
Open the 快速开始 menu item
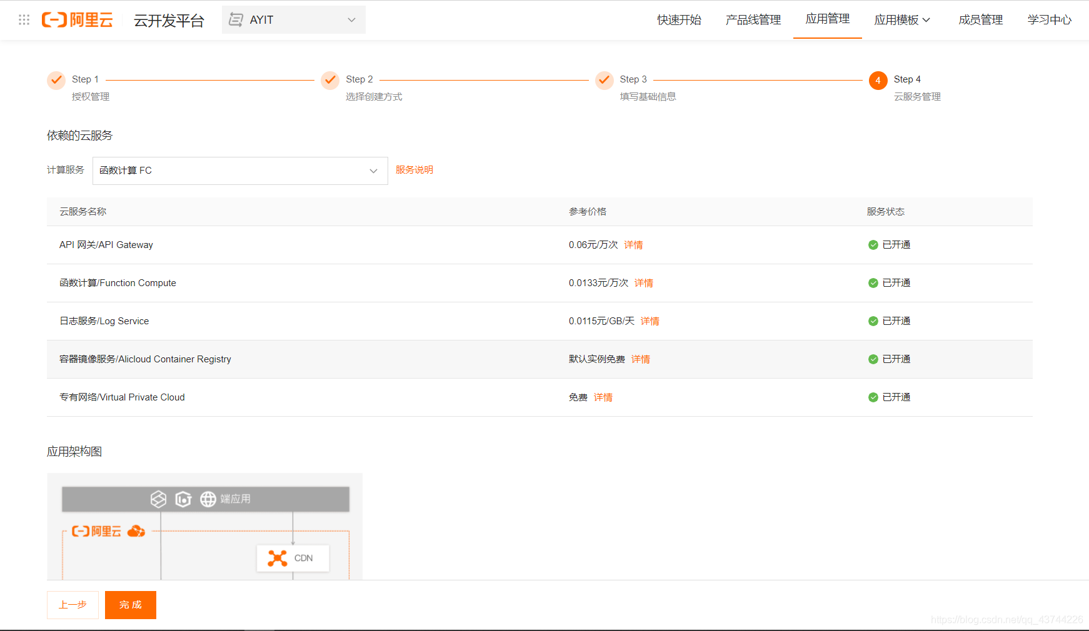pyautogui.click(x=679, y=20)
